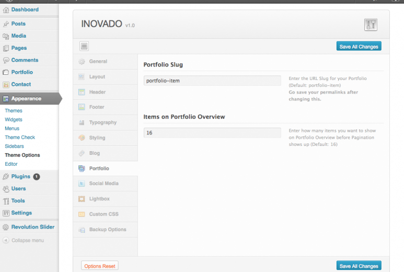Click the Blog tag icon
This screenshot has height=272, width=404.
(82, 153)
